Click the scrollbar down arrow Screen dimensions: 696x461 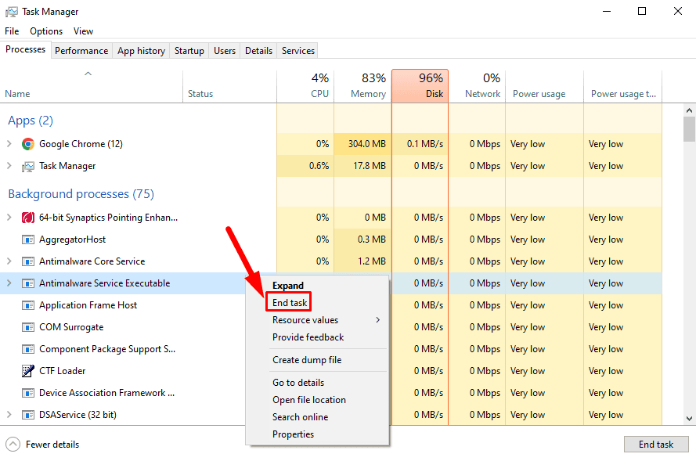point(689,418)
